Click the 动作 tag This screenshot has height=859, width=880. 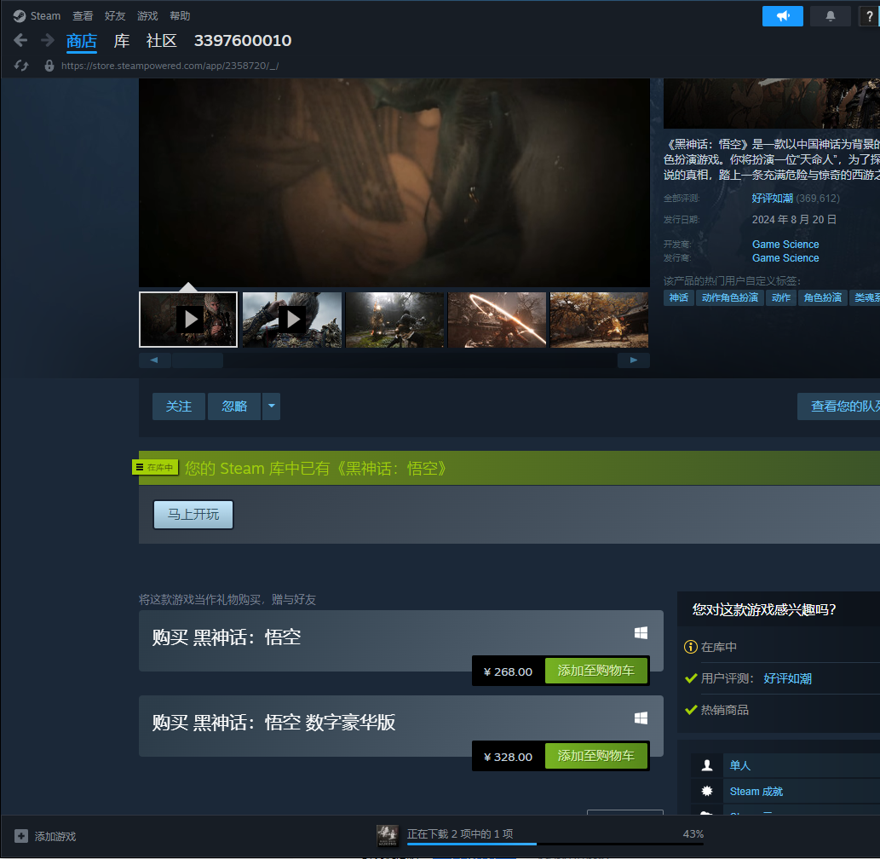[780, 297]
